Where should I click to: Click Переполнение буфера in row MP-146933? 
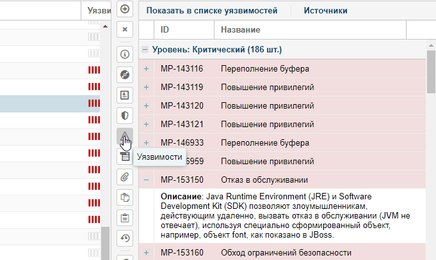265,143
